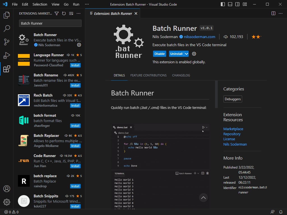Viewport: 287px width, 215px height.
Task: Open the Accounts menu icon
Action: (x=7, y=189)
